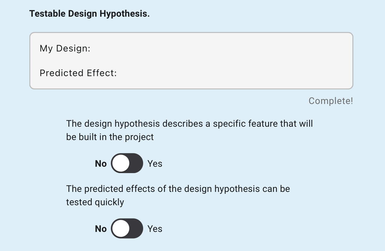Toggle the specific feature criterion switch
The image size is (385, 251).
pyautogui.click(x=127, y=163)
